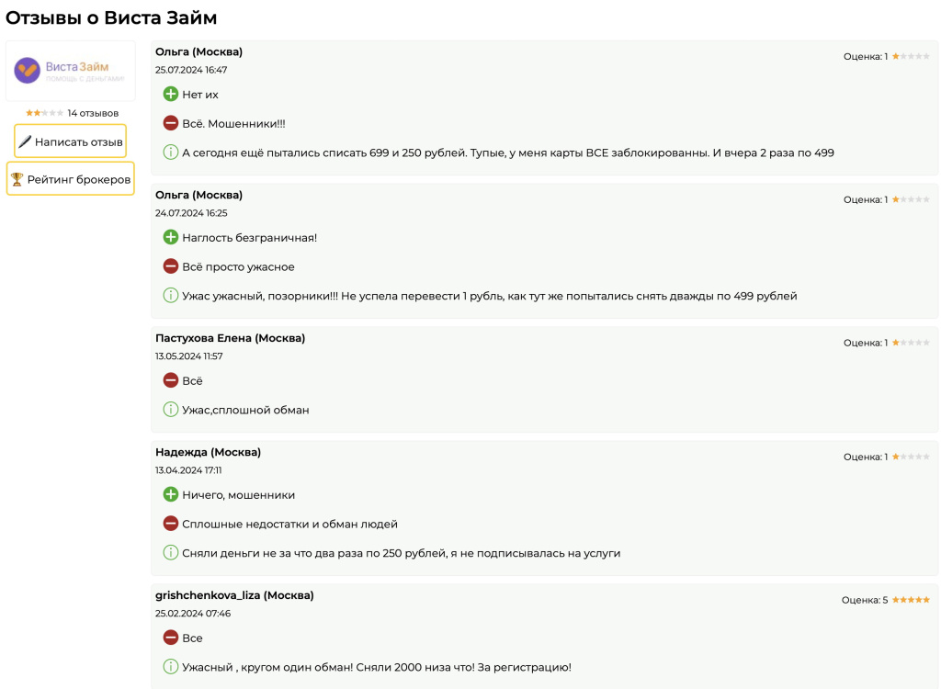Click the green plus icon beside 'Нет их'
This screenshot has height=689, width=941.
[170, 94]
